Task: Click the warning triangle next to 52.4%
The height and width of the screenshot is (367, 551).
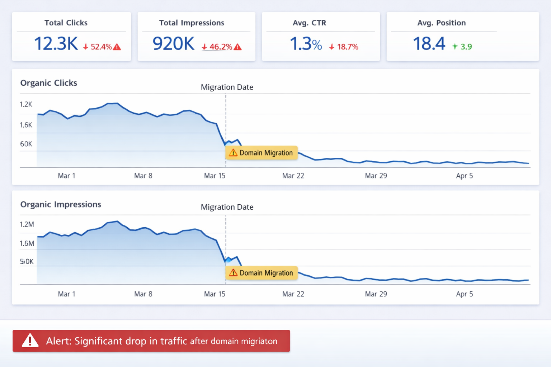Action: click(x=117, y=47)
